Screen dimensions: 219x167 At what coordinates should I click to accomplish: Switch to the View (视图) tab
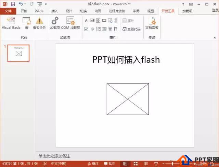point(151,11)
